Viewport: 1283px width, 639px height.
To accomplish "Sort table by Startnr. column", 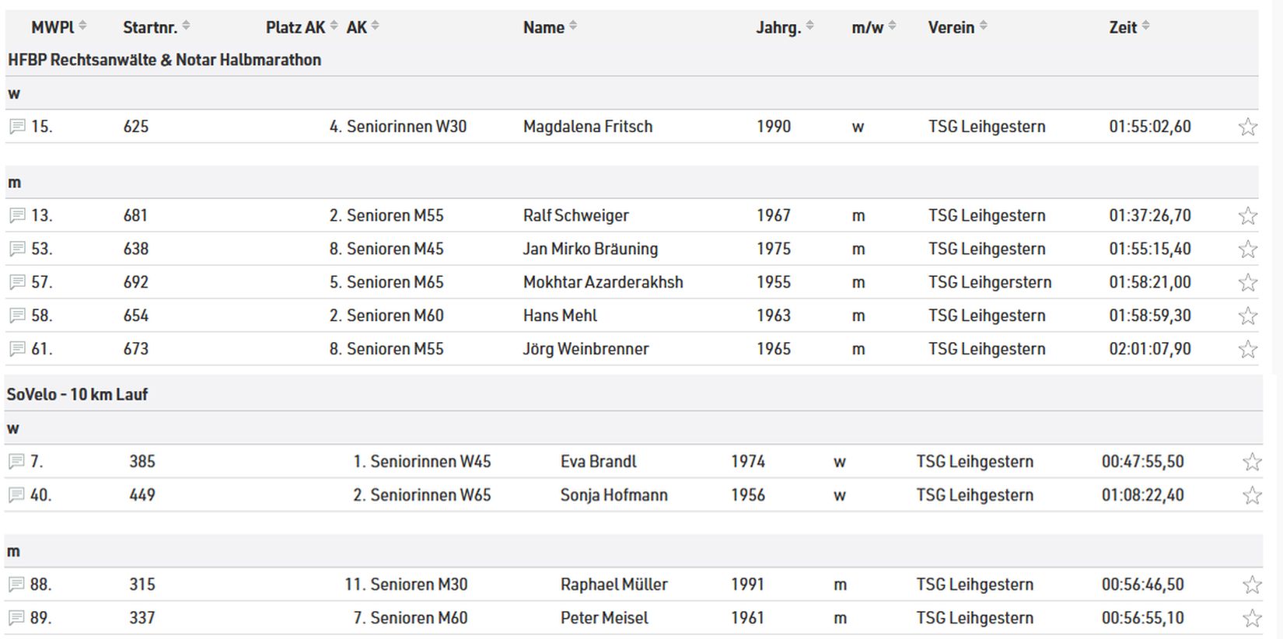I will pos(186,26).
